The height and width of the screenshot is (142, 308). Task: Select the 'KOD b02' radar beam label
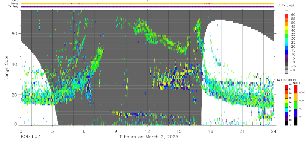(30, 137)
